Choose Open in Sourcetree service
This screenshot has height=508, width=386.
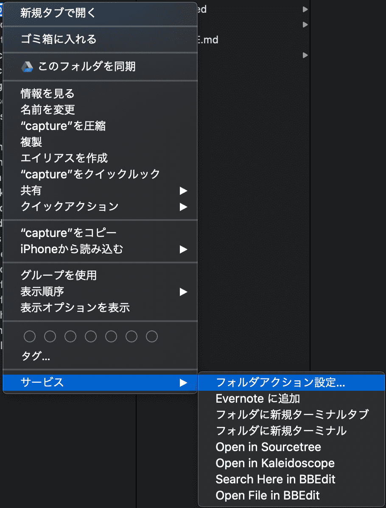[x=268, y=447]
